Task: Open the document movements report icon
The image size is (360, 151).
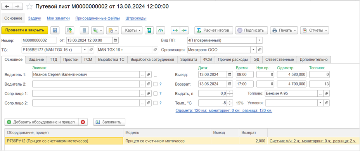Action: click(85, 30)
